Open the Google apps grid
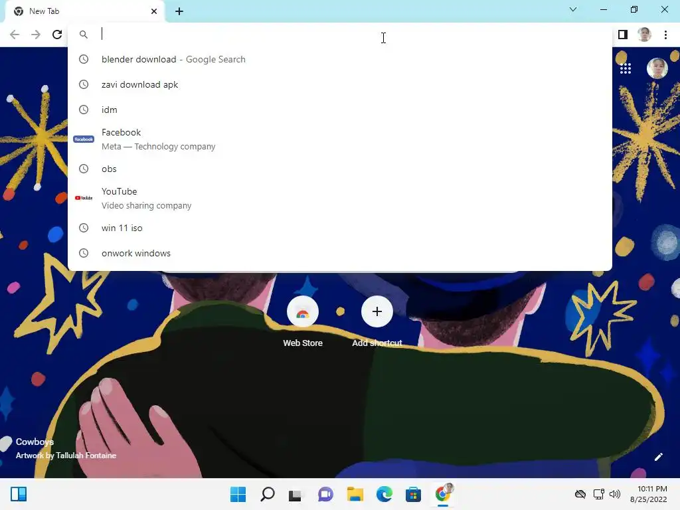This screenshot has width=680, height=510. pos(626,68)
